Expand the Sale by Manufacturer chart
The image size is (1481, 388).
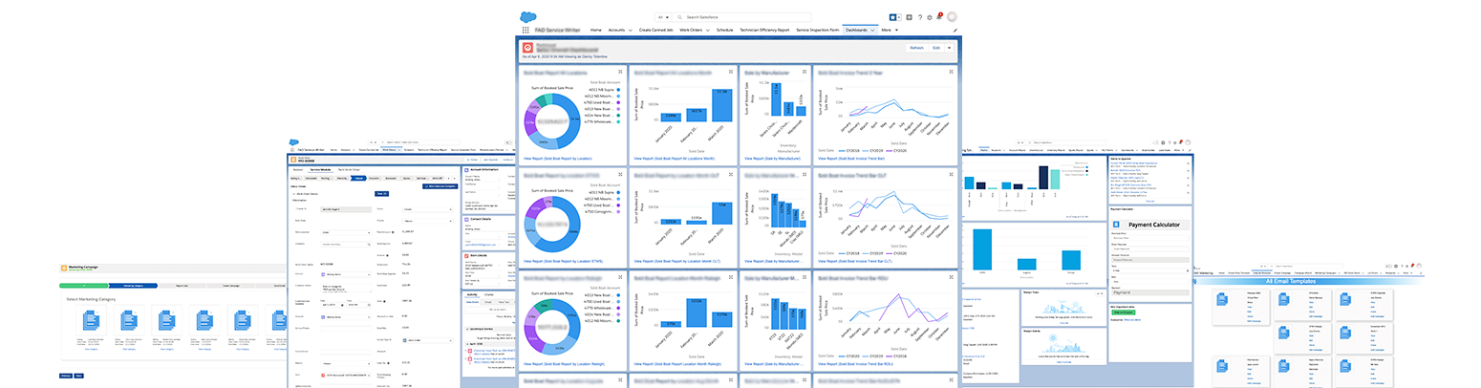804,72
